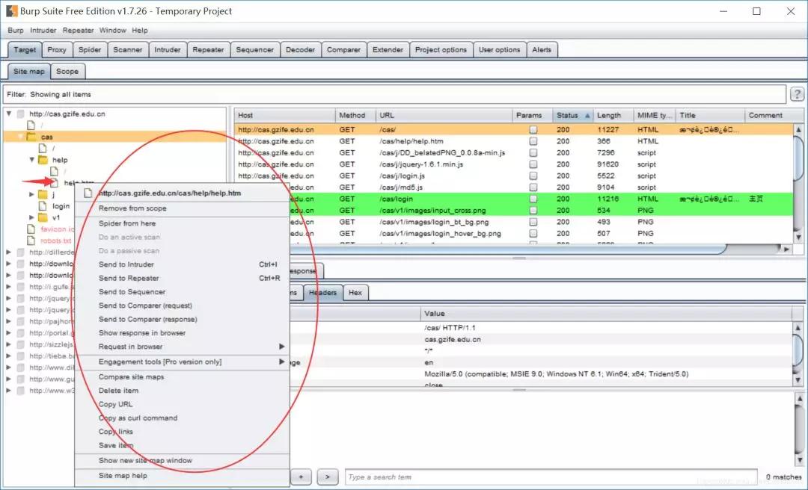This screenshot has height=490, width=808.
Task: Click the v1 folder icon
Action: pyautogui.click(x=43, y=217)
